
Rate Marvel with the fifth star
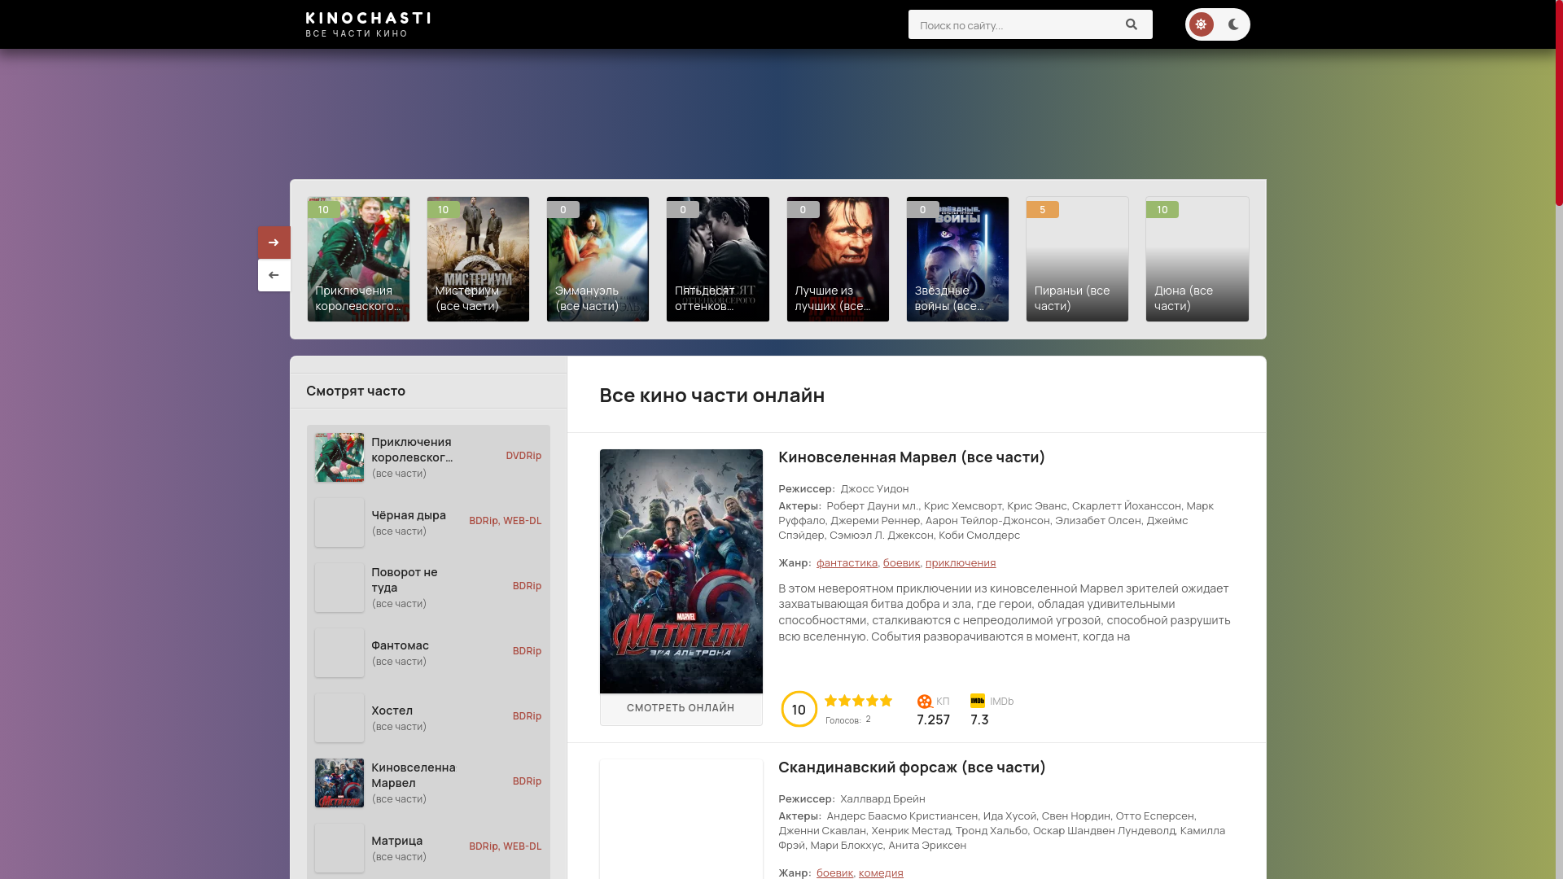pyautogui.click(x=886, y=701)
